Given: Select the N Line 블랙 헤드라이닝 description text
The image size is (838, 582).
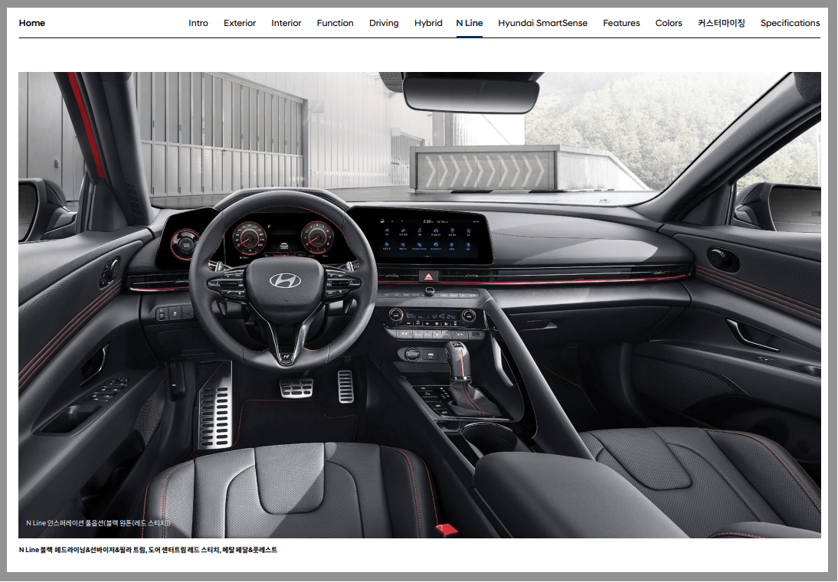Looking at the screenshot, I should point(148,549).
